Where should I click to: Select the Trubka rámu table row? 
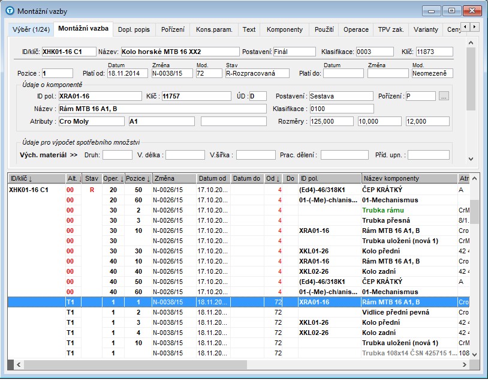[239, 210]
